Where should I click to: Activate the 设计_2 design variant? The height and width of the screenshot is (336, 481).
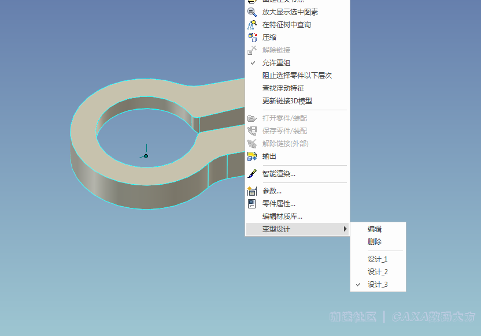378,272
